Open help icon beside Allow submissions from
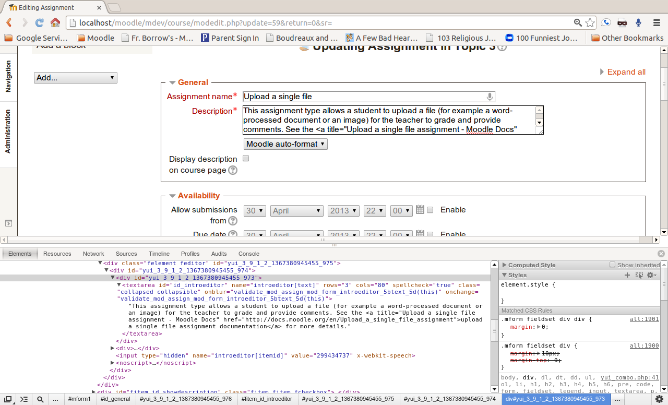The image size is (668, 405). (233, 221)
